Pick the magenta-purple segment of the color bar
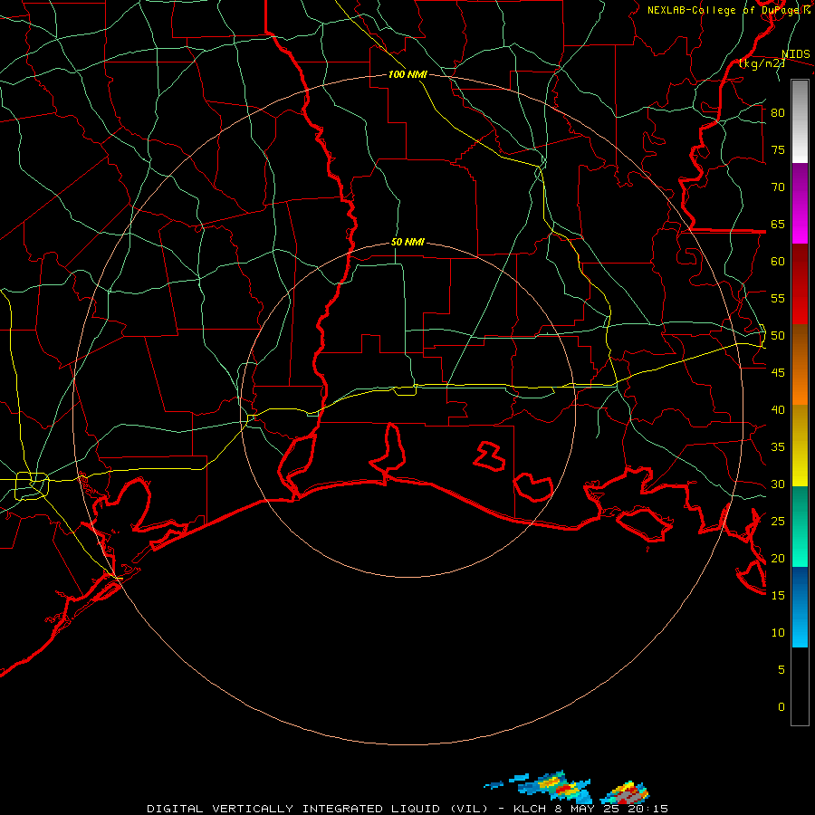This screenshot has height=815, width=815. [800, 203]
